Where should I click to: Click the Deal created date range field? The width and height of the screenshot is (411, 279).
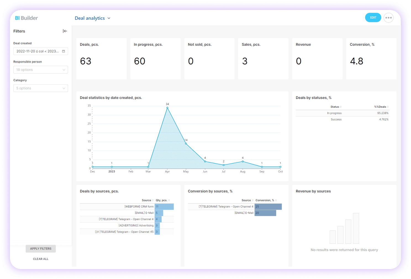[38, 51]
